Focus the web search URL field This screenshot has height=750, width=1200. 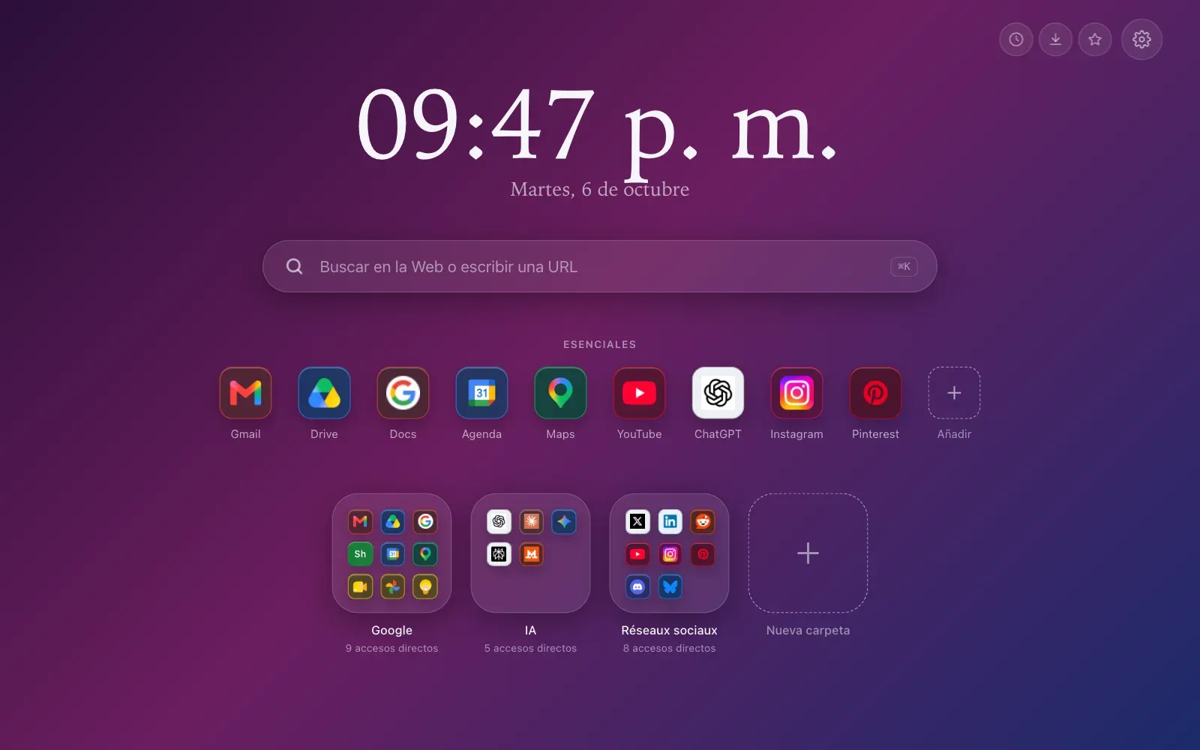click(599, 266)
